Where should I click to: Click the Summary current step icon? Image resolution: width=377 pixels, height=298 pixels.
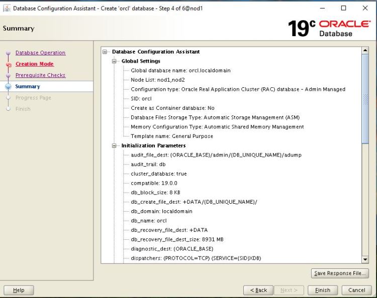click(8, 87)
